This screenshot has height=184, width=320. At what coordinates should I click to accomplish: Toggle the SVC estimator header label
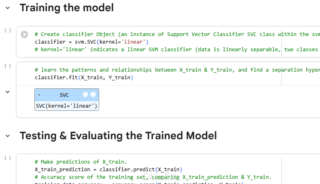click(x=64, y=95)
